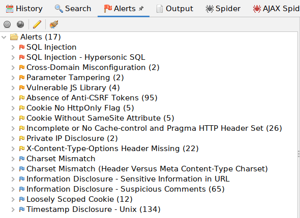
Task: Select the SQL Injection alert
Action: 51,47
